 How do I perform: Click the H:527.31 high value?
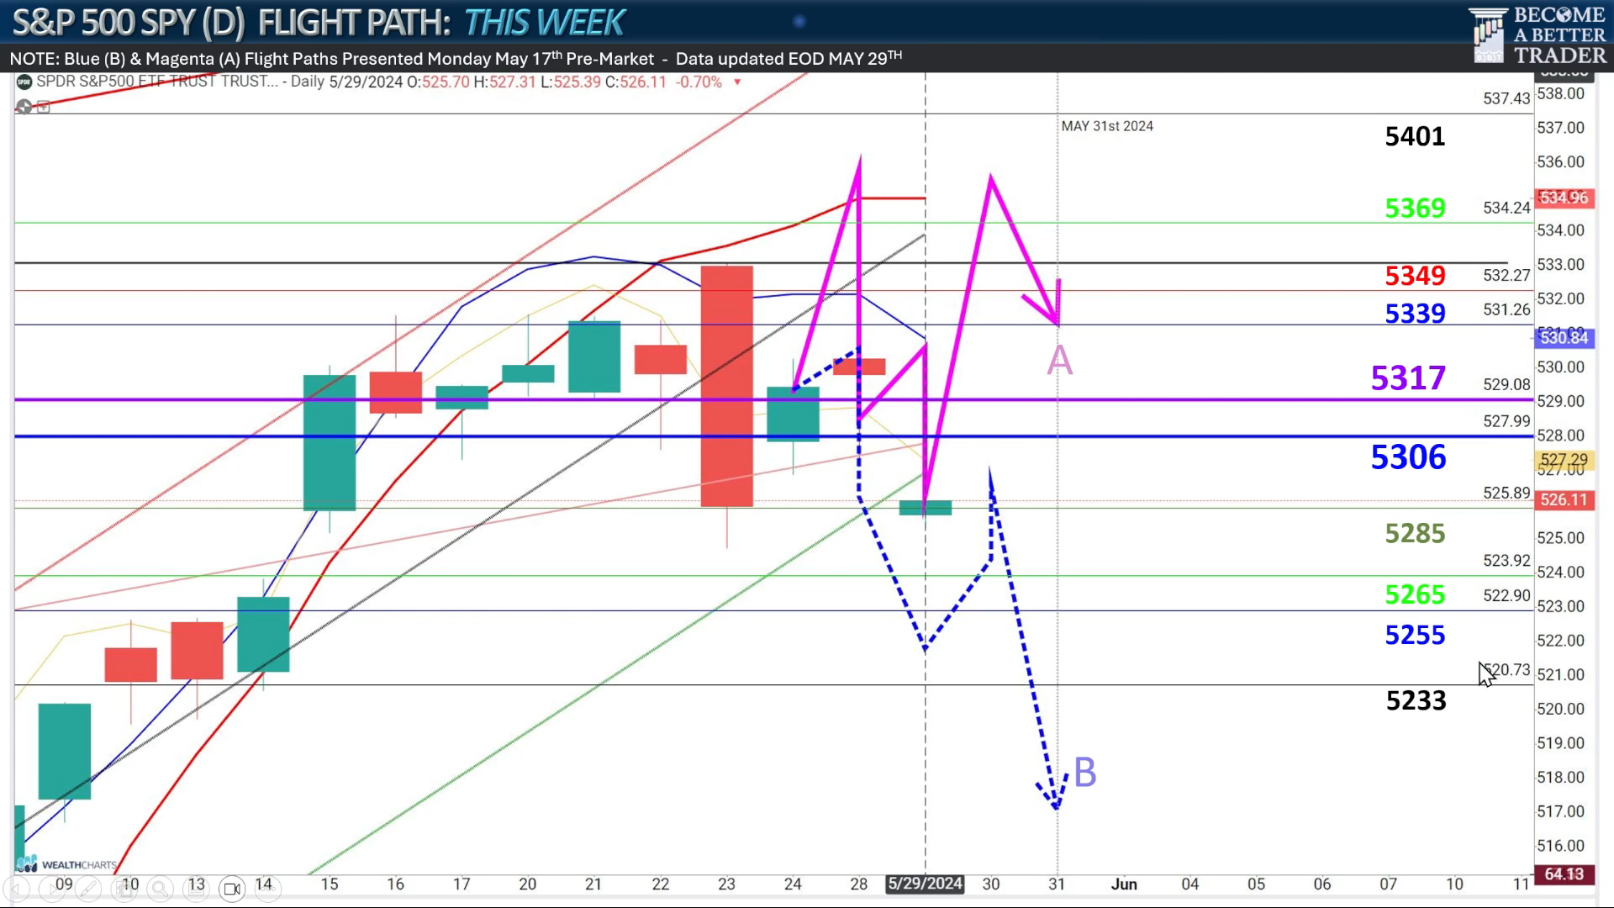point(504,82)
